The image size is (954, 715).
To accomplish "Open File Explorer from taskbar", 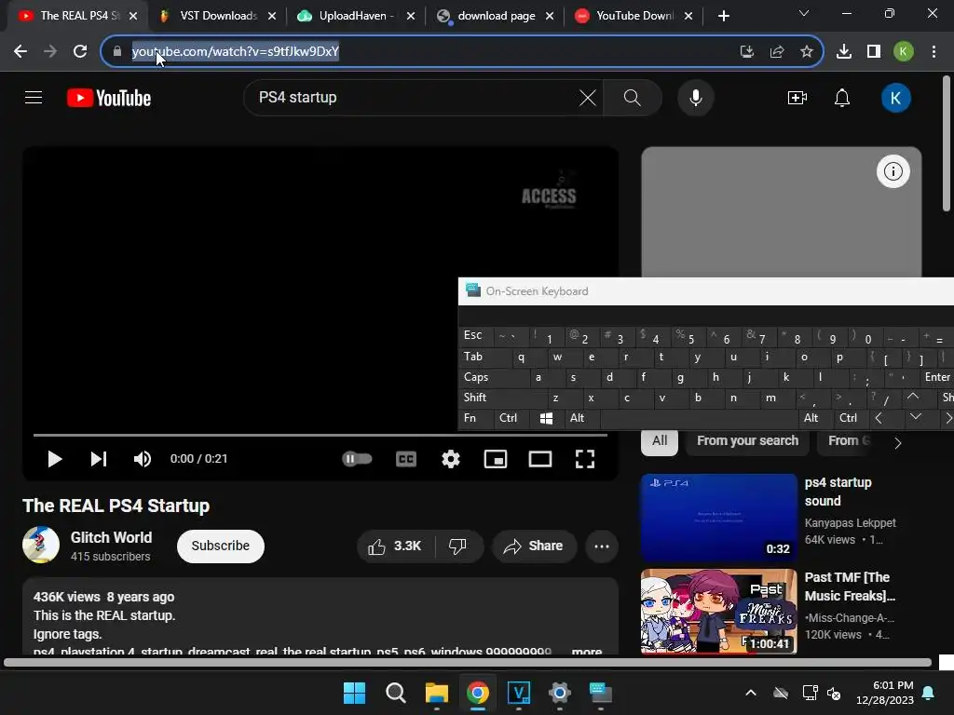I will 436,693.
